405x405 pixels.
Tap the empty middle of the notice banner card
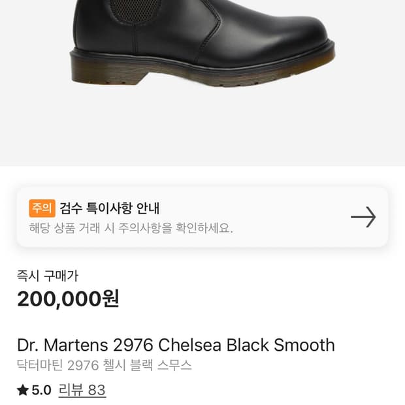(x=287, y=217)
